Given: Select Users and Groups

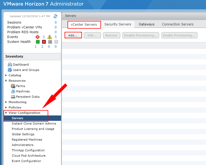Looking at the screenshot, I should tap(26, 70).
